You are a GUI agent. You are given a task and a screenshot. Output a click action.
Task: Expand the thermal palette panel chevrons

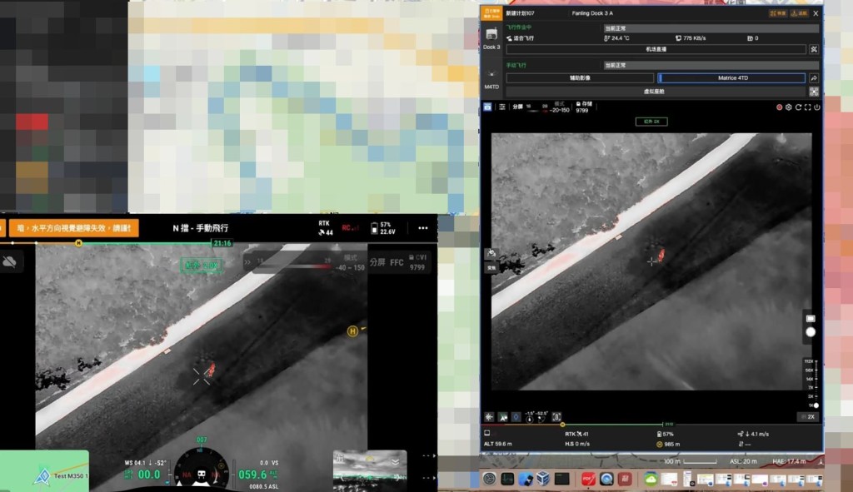pos(247,261)
